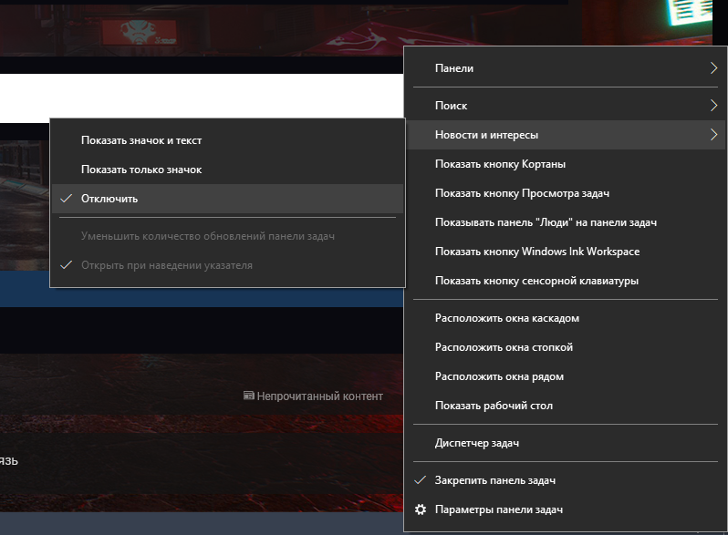Choose Расположить окна рядом
728x535 pixels.
[x=499, y=376]
